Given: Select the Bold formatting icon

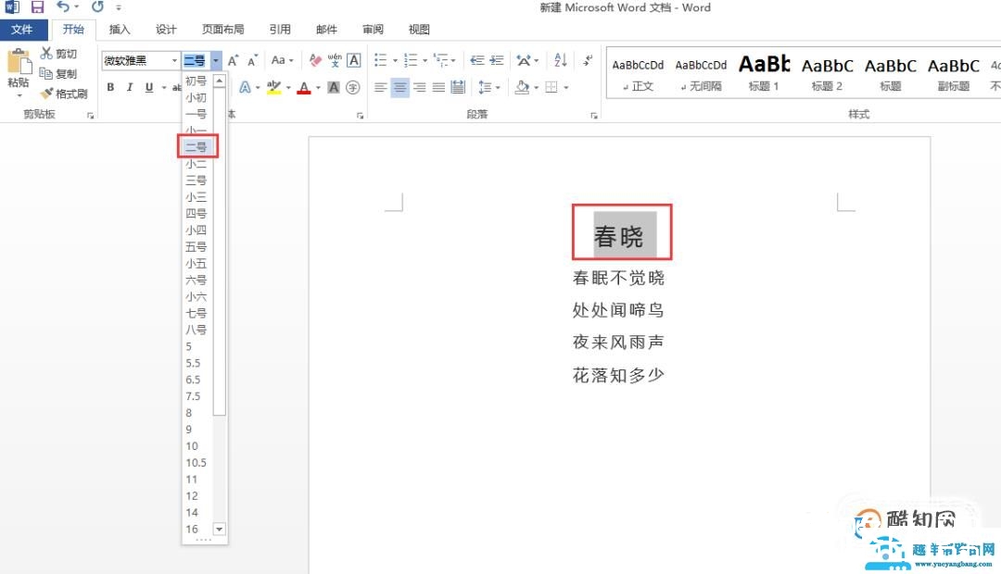Looking at the screenshot, I should (x=110, y=86).
